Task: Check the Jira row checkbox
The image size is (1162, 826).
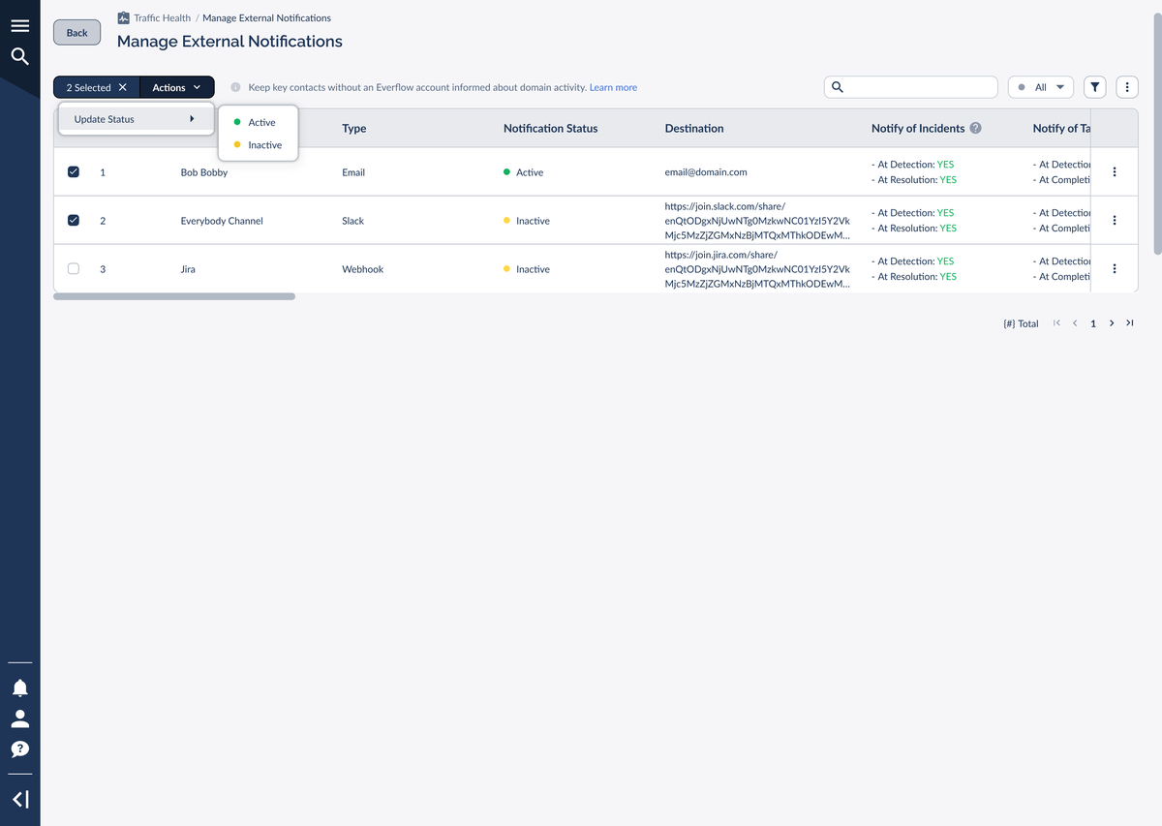Action: coord(74,269)
